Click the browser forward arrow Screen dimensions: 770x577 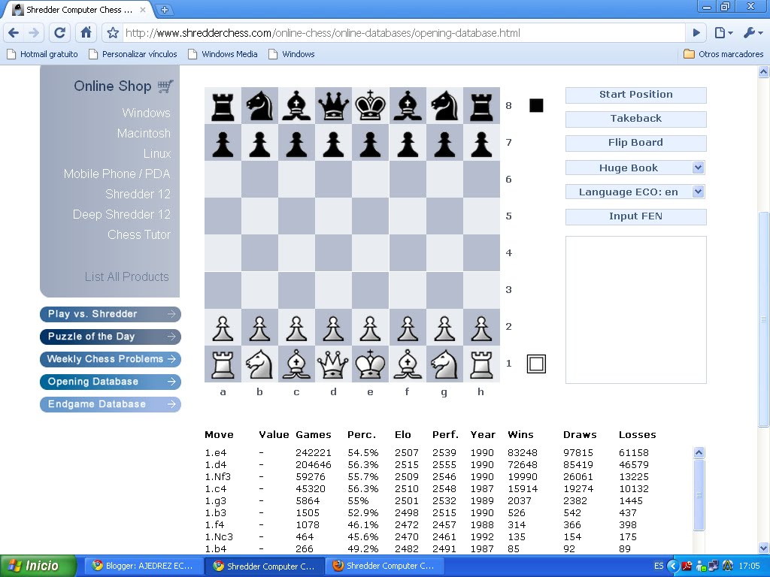tap(34, 33)
